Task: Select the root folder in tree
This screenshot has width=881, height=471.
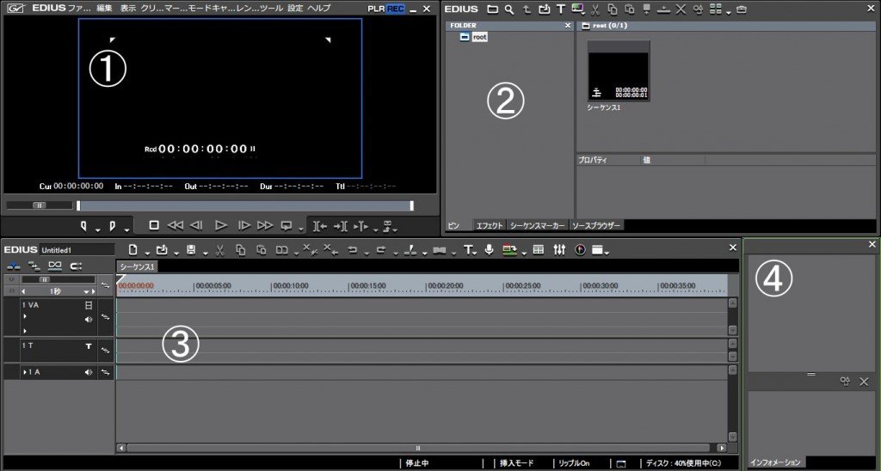Action: point(479,37)
